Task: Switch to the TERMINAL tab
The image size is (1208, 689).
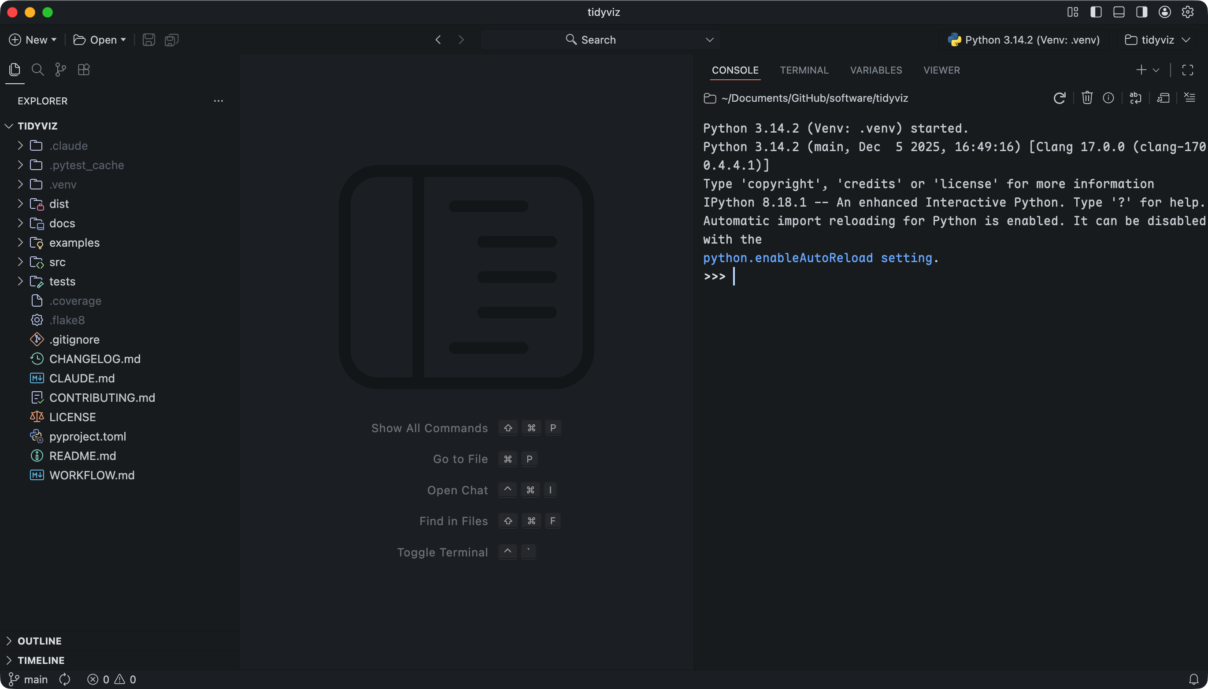Action: tap(804, 70)
